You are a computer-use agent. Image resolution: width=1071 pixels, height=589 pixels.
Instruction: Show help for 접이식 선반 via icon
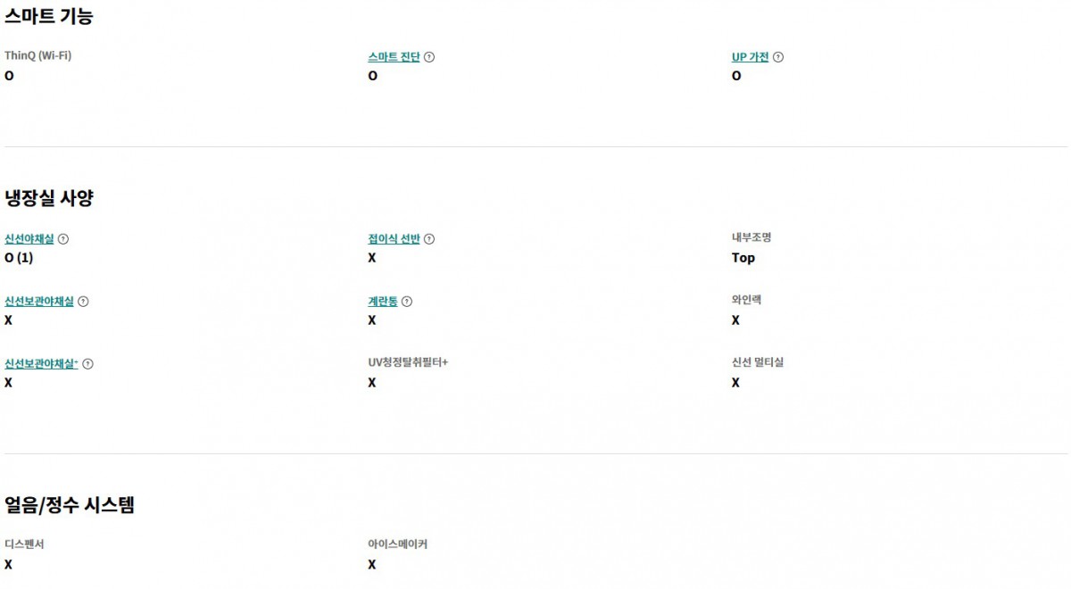pyautogui.click(x=429, y=239)
